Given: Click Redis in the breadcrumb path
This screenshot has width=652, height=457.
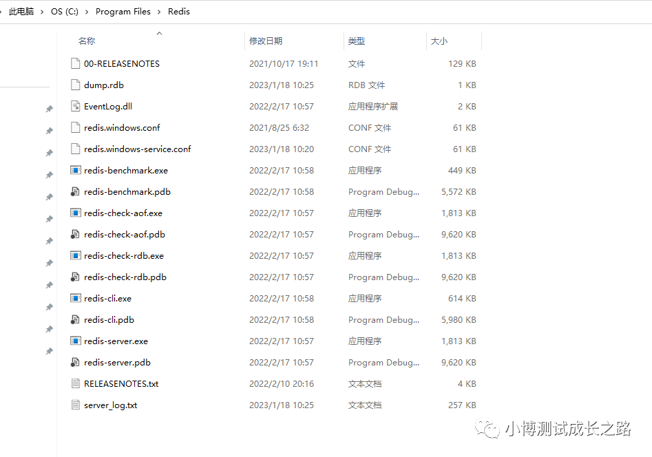Looking at the screenshot, I should point(179,12).
